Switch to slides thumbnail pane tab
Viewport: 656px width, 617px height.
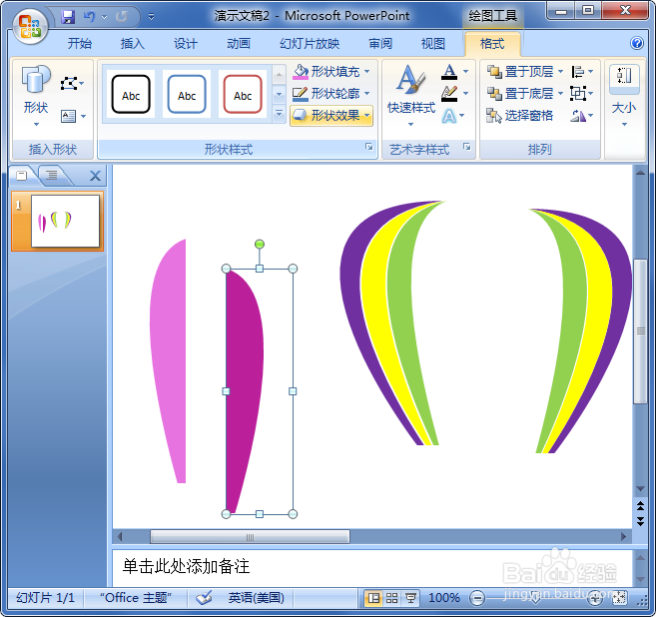tap(22, 176)
